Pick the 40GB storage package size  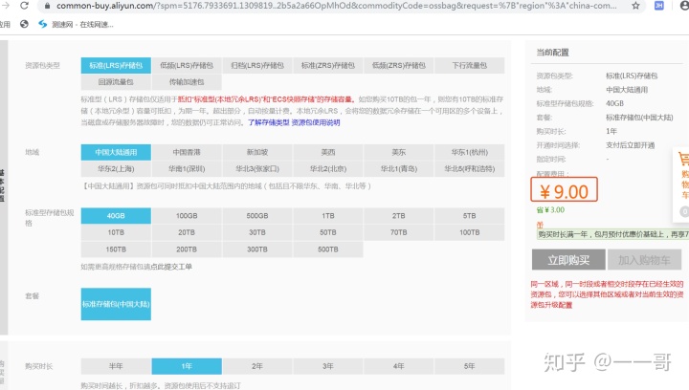click(116, 216)
